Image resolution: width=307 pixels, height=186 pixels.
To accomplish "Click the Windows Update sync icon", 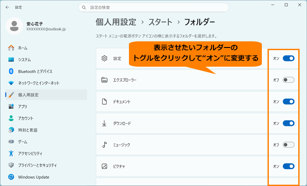I will pyautogui.click(x=11, y=177).
